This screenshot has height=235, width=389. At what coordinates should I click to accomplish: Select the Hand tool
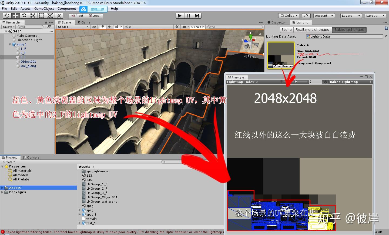[x=7, y=16]
